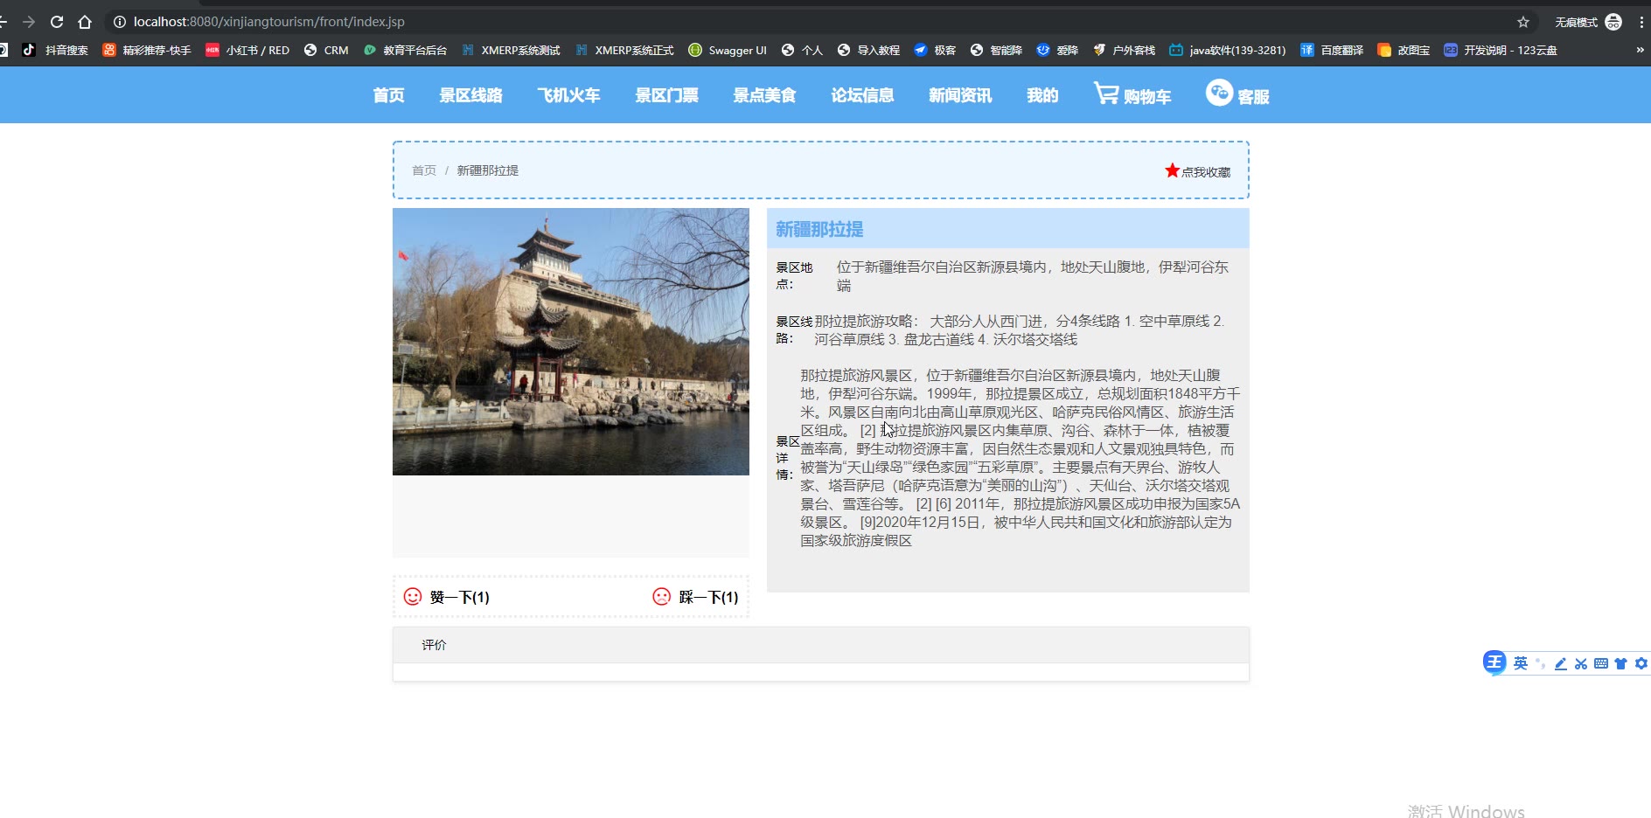Click the frowning 踩一下 dislike icon
The height and width of the screenshot is (818, 1651).
pos(662,596)
